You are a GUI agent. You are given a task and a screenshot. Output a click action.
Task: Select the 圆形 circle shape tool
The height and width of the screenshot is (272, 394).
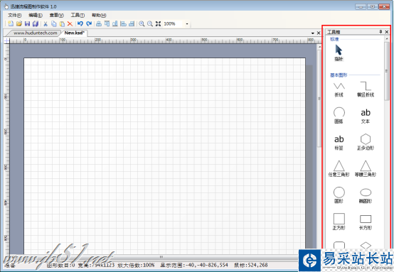click(339, 195)
